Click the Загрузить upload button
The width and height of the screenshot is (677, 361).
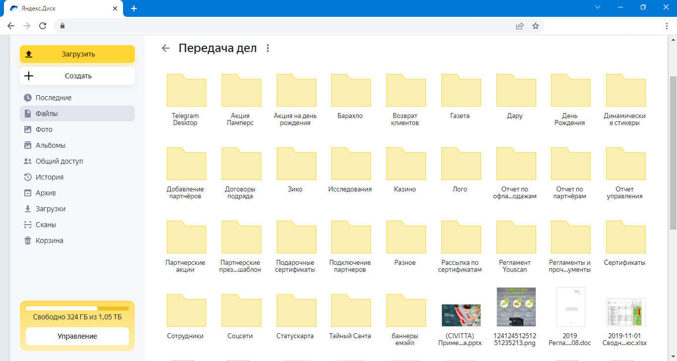coord(77,54)
